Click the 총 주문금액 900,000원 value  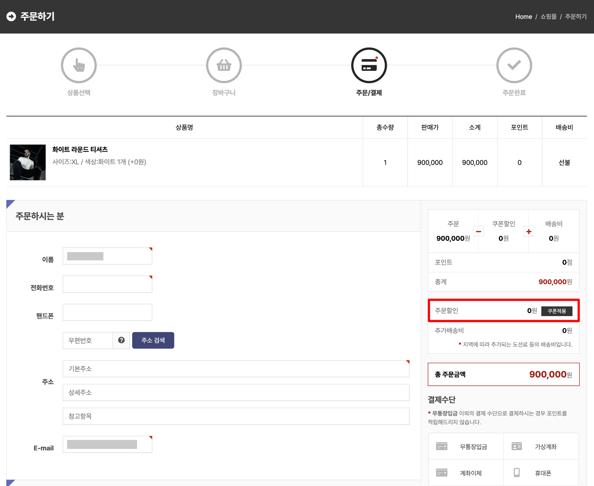(x=551, y=374)
